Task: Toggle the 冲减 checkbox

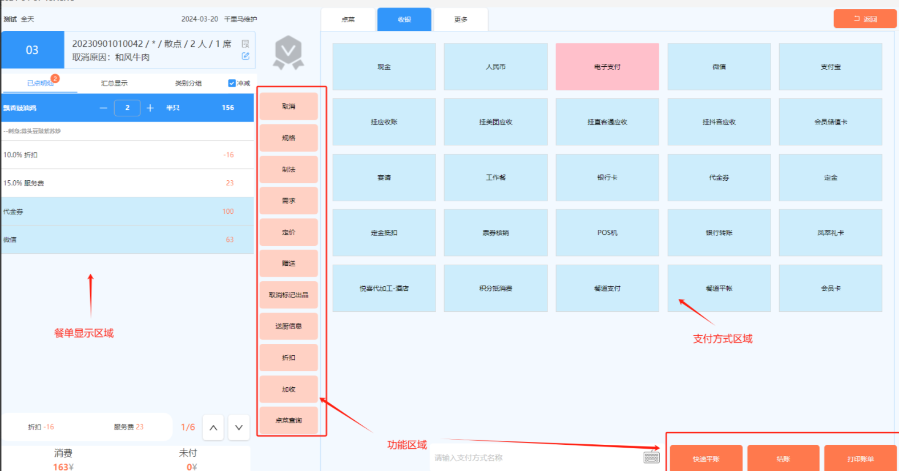Action: coord(232,83)
